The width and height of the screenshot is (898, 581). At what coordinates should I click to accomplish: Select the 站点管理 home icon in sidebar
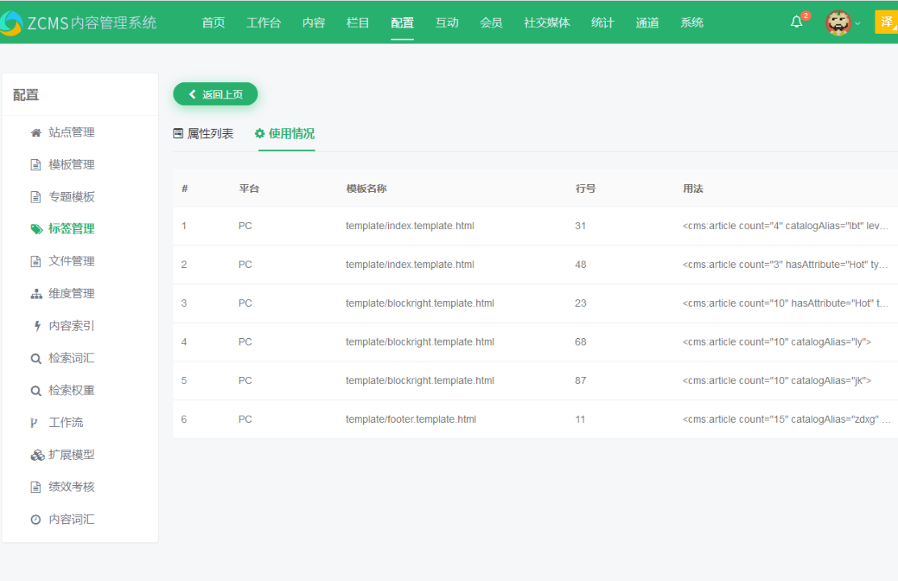point(35,132)
